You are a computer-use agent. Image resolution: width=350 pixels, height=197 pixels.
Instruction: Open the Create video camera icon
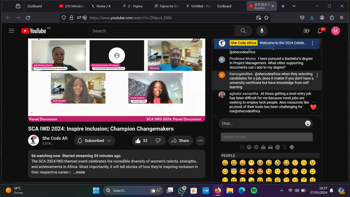coord(307,31)
